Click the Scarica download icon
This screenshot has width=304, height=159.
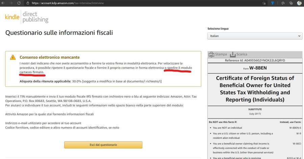click(232, 54)
